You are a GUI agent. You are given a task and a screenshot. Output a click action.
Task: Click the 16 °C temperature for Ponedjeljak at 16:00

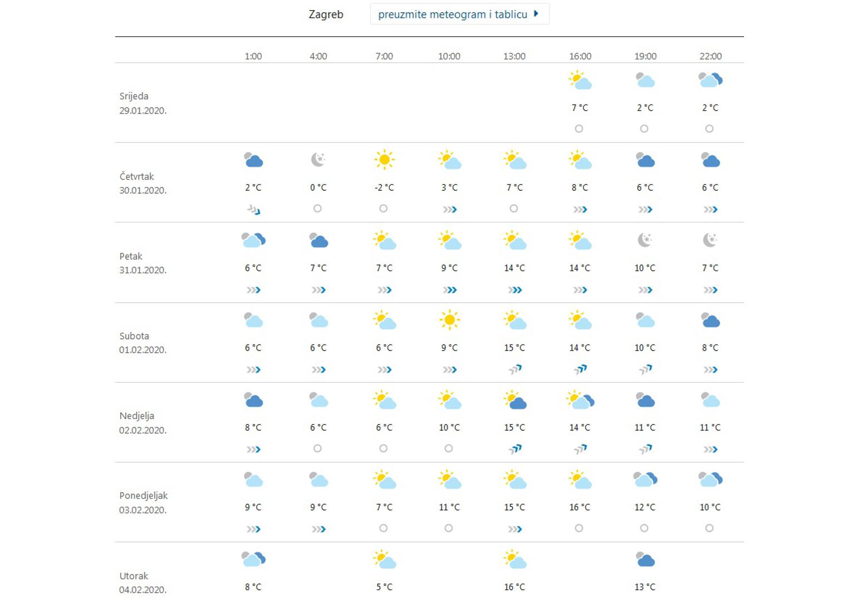click(579, 508)
